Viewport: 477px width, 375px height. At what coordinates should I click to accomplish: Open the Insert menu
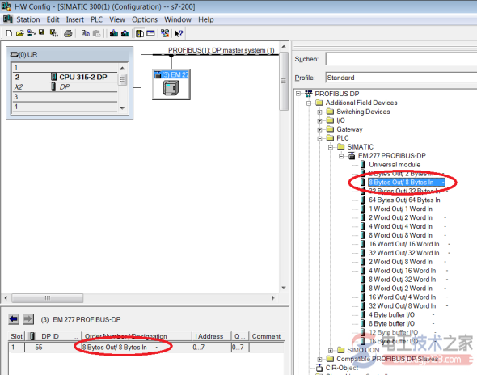click(75, 19)
